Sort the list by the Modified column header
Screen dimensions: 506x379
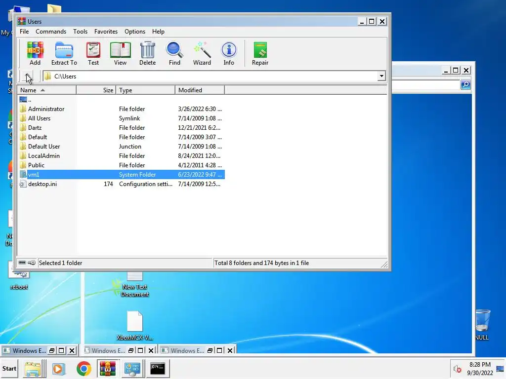[x=200, y=90]
